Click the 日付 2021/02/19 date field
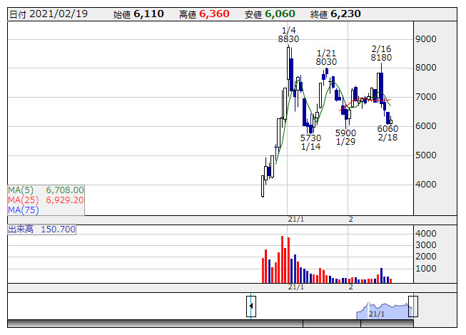The width and height of the screenshot is (466, 335). click(x=49, y=14)
